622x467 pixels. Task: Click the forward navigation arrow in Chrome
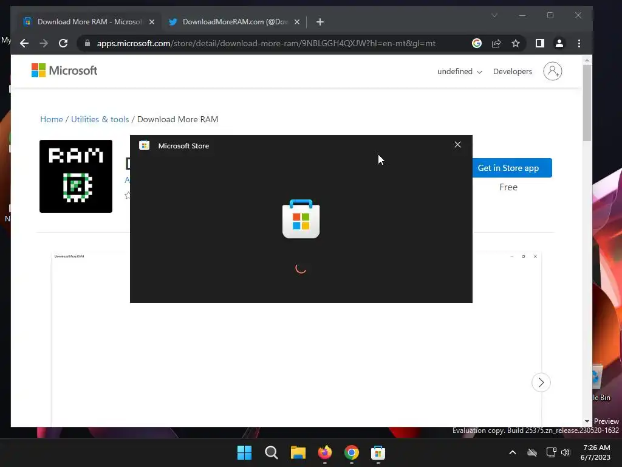pyautogui.click(x=44, y=43)
